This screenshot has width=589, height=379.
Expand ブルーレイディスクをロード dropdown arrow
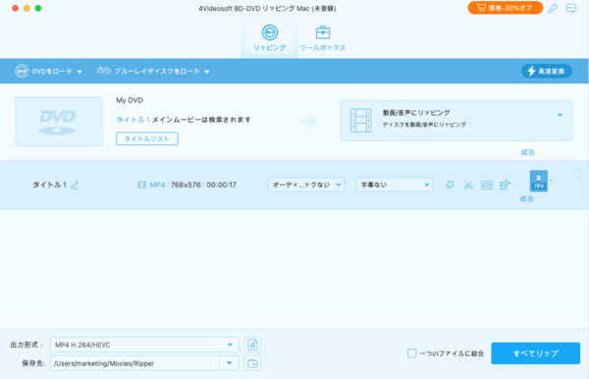click(207, 72)
